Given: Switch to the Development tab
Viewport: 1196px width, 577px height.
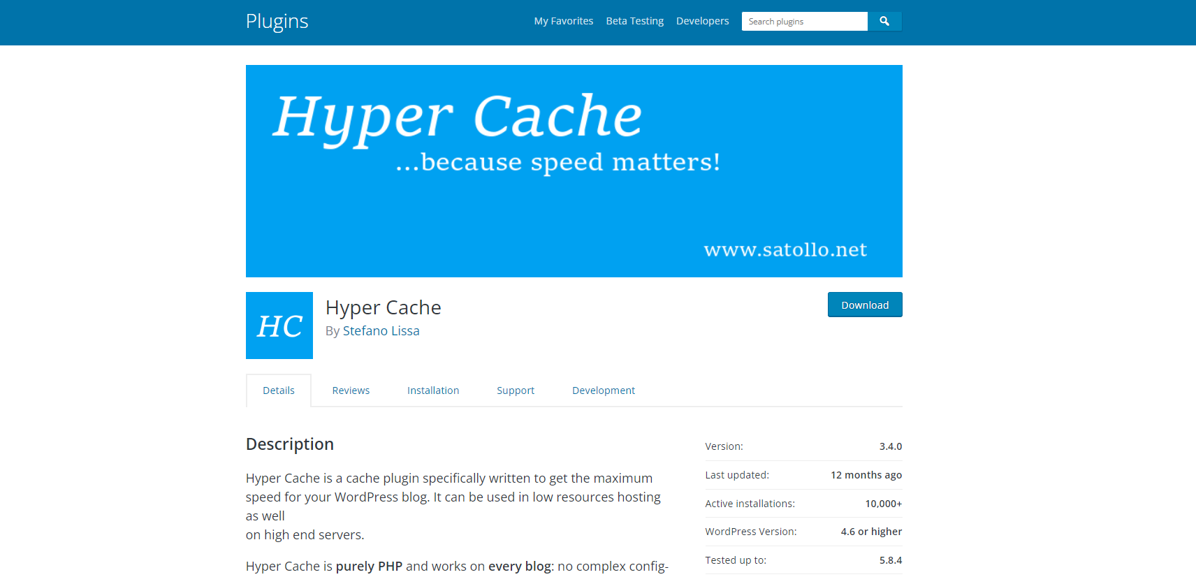Looking at the screenshot, I should click(604, 390).
